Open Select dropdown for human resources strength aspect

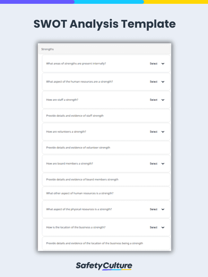click(154, 82)
